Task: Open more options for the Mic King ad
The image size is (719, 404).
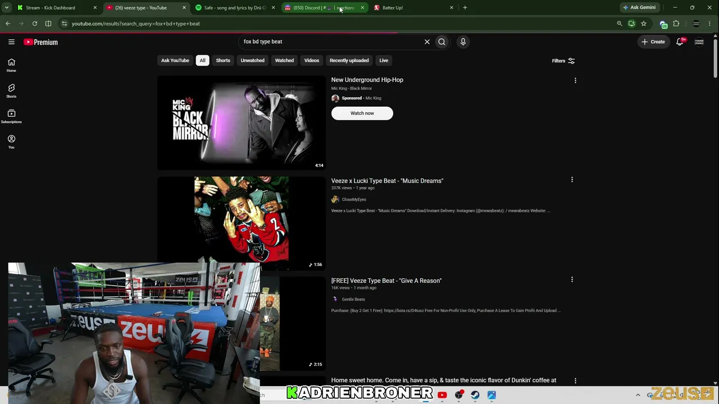Action: (575, 81)
